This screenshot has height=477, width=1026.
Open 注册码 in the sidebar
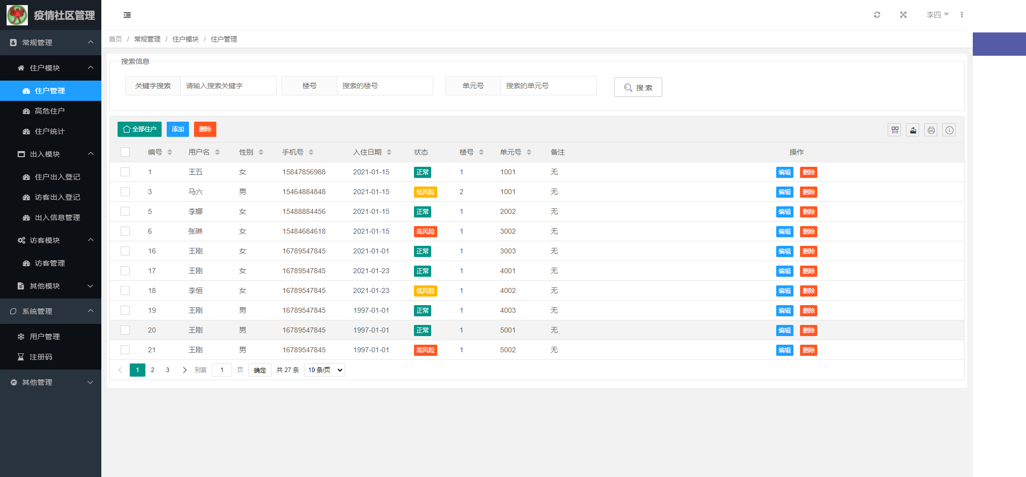pos(51,357)
